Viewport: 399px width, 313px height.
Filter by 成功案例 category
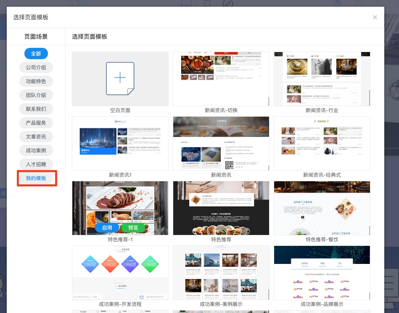(36, 151)
